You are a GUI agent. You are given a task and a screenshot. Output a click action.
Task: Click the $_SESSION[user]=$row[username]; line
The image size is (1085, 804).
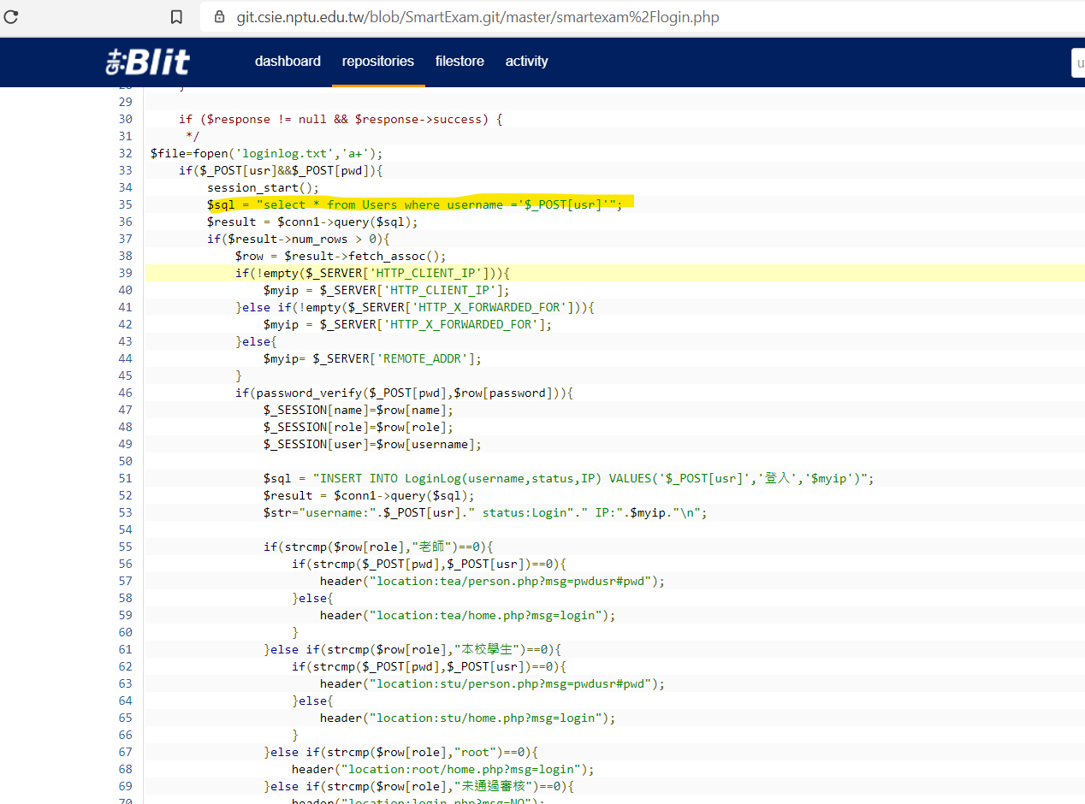[372, 444]
